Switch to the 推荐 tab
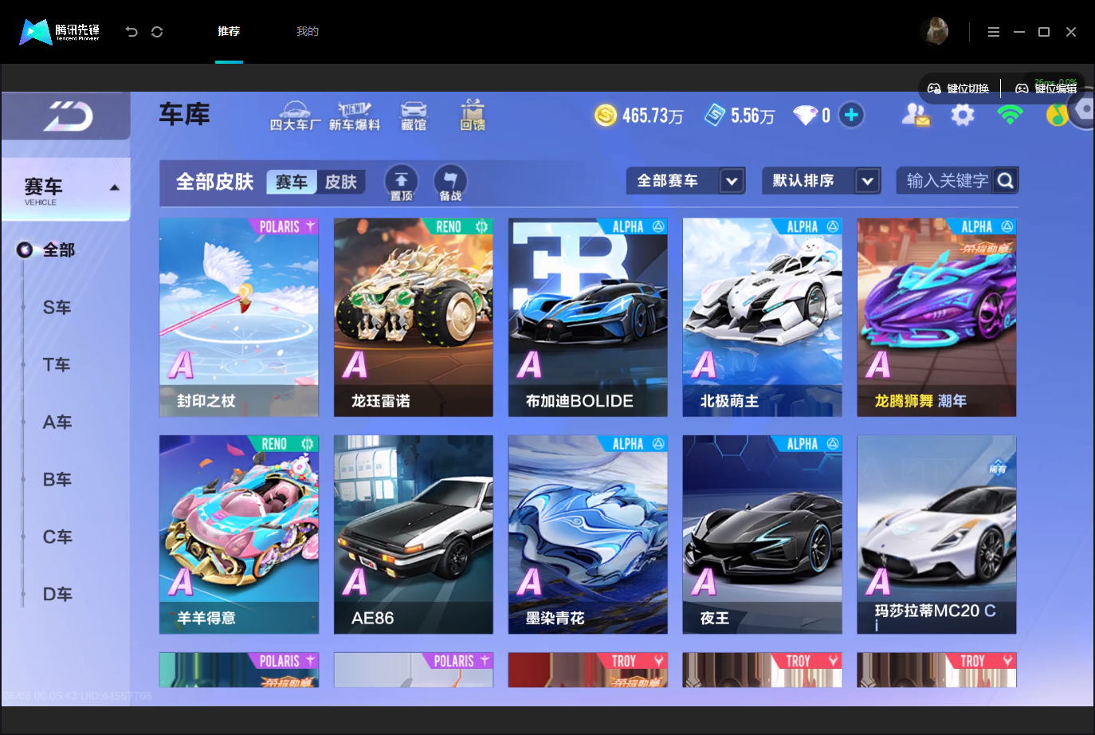 229,32
